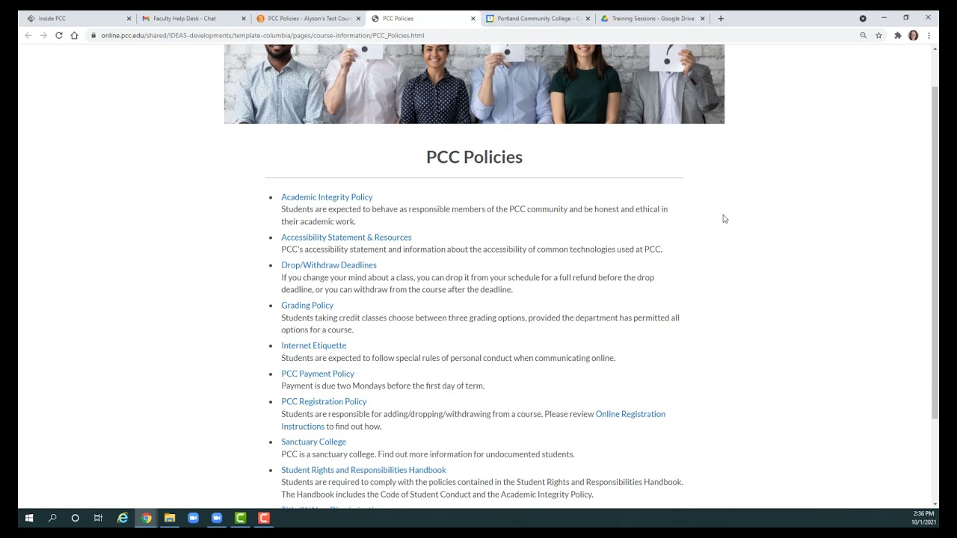
Task: Open Task View on the taskbar
Action: (98, 518)
